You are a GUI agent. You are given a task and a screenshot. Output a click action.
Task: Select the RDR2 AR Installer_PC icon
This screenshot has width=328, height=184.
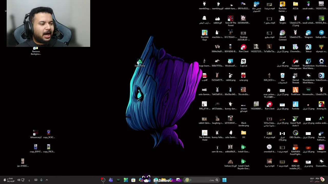295,164
